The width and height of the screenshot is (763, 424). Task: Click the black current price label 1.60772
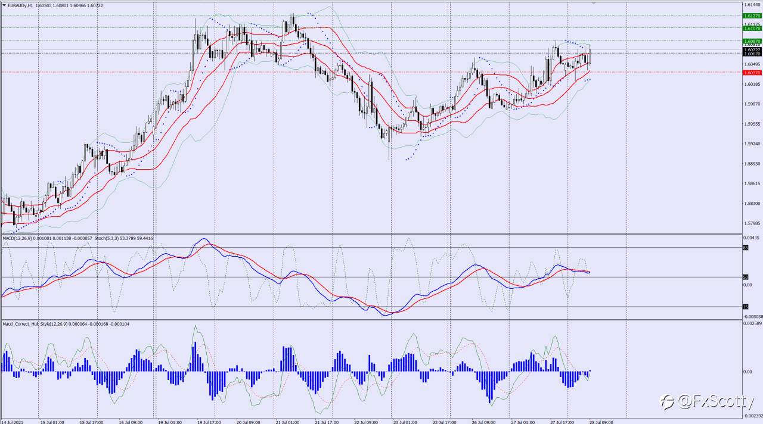[752, 49]
